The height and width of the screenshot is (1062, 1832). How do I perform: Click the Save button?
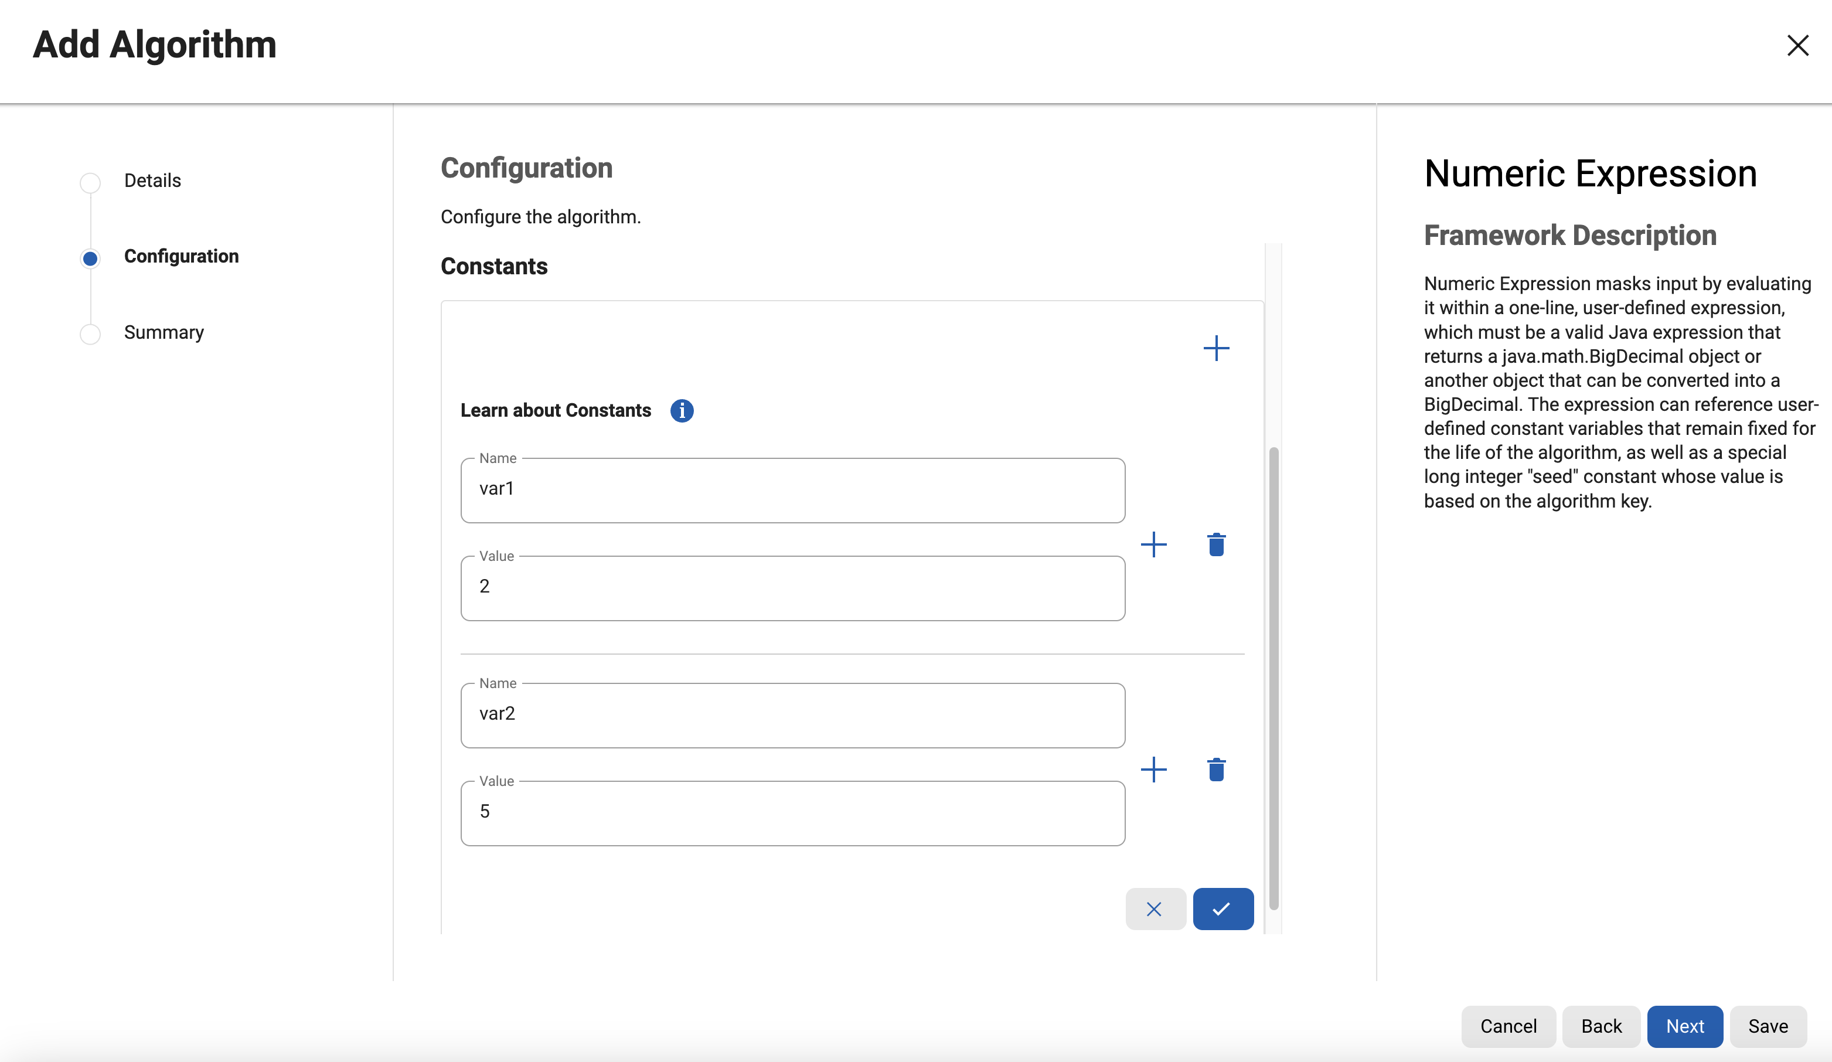pos(1768,1026)
